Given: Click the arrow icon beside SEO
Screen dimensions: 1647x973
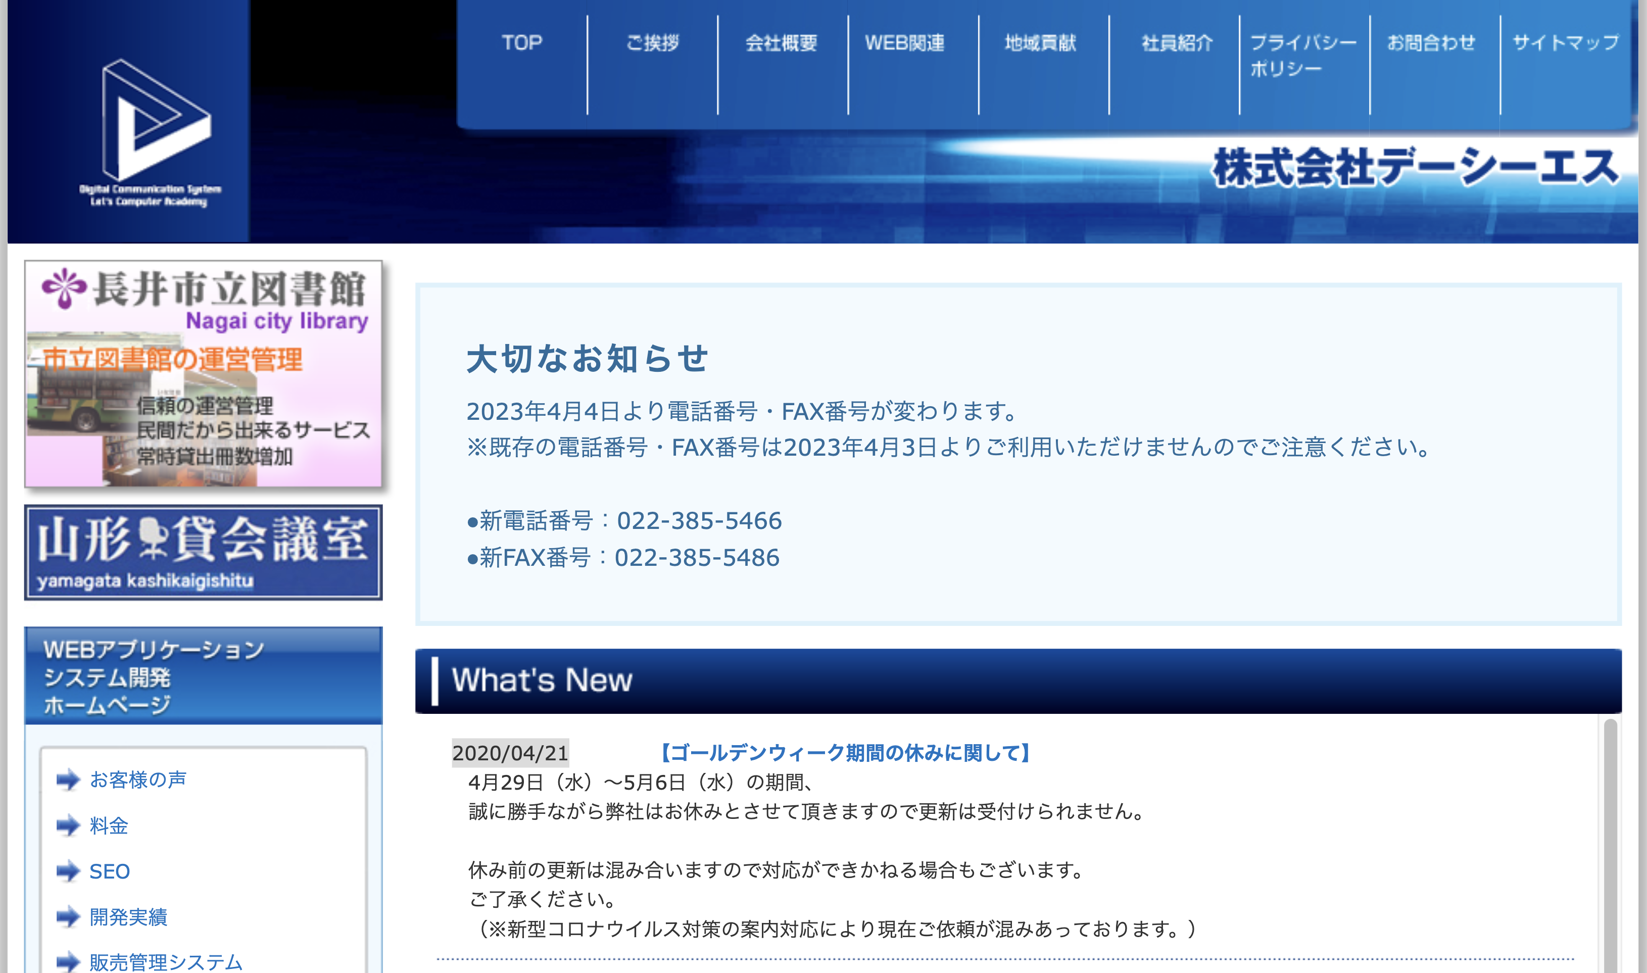Looking at the screenshot, I should tap(70, 872).
